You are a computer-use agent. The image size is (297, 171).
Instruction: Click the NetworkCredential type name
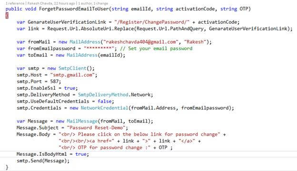(104, 108)
